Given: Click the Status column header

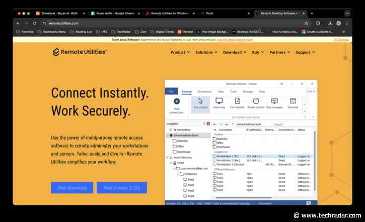Looking at the screenshot, I should pos(301,130).
